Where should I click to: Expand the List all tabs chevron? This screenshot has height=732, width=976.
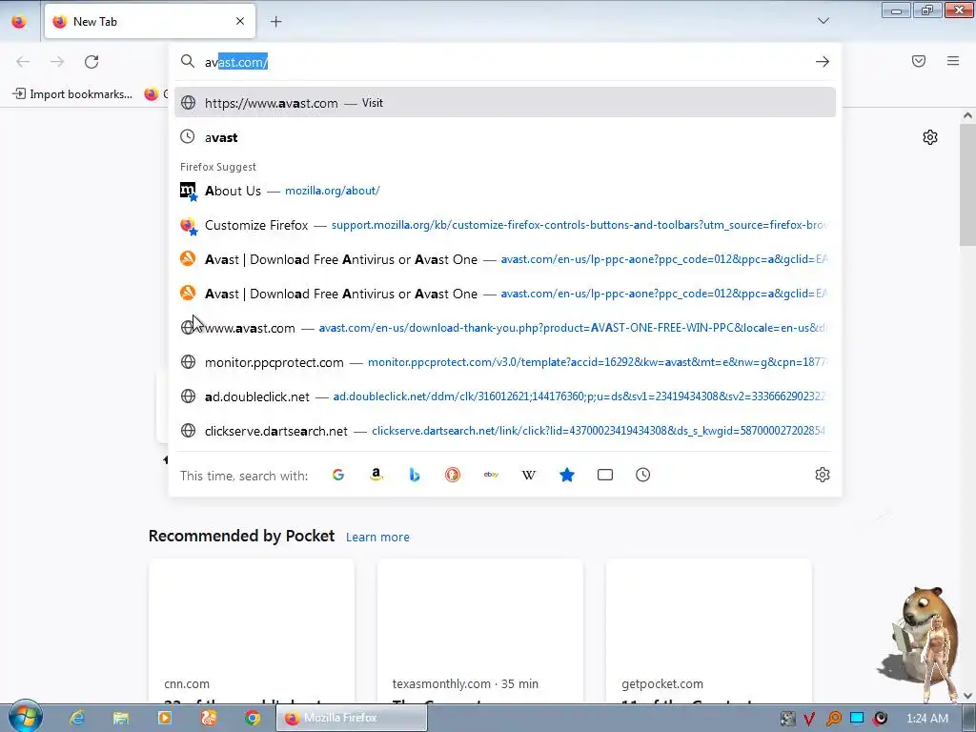tap(823, 21)
